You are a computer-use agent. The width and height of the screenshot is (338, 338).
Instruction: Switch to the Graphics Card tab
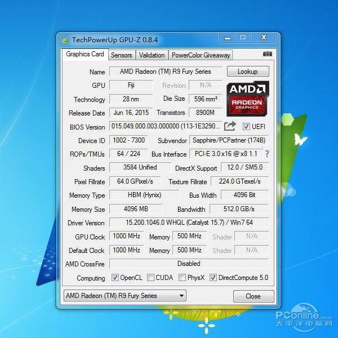click(85, 54)
